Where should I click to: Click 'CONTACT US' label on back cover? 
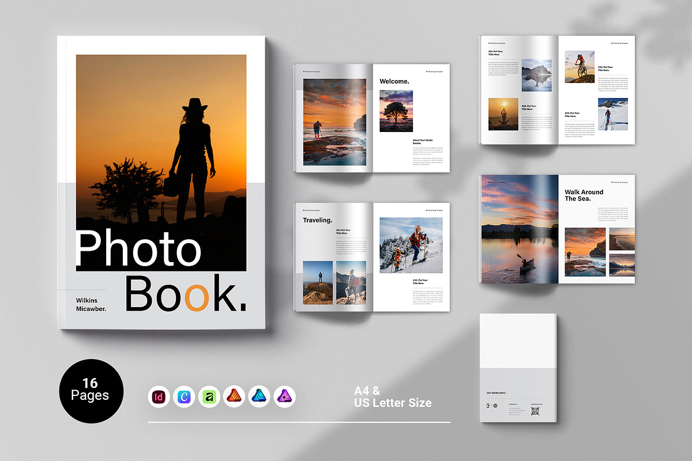coord(513,405)
